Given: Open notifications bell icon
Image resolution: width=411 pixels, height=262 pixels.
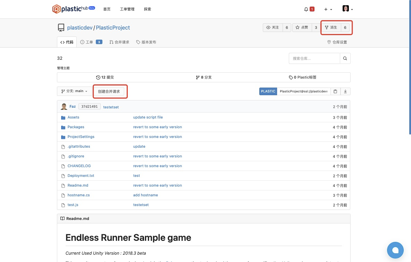Looking at the screenshot, I should click(306, 9).
